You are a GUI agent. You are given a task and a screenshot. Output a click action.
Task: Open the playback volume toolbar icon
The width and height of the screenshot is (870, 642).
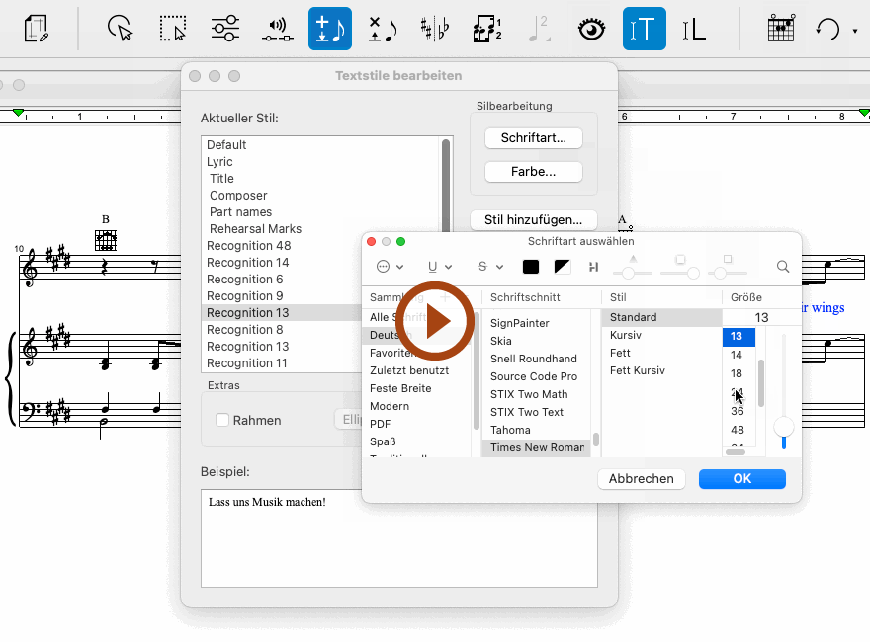pos(278,29)
